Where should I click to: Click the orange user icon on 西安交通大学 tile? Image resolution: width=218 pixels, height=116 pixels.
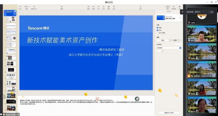189,76
